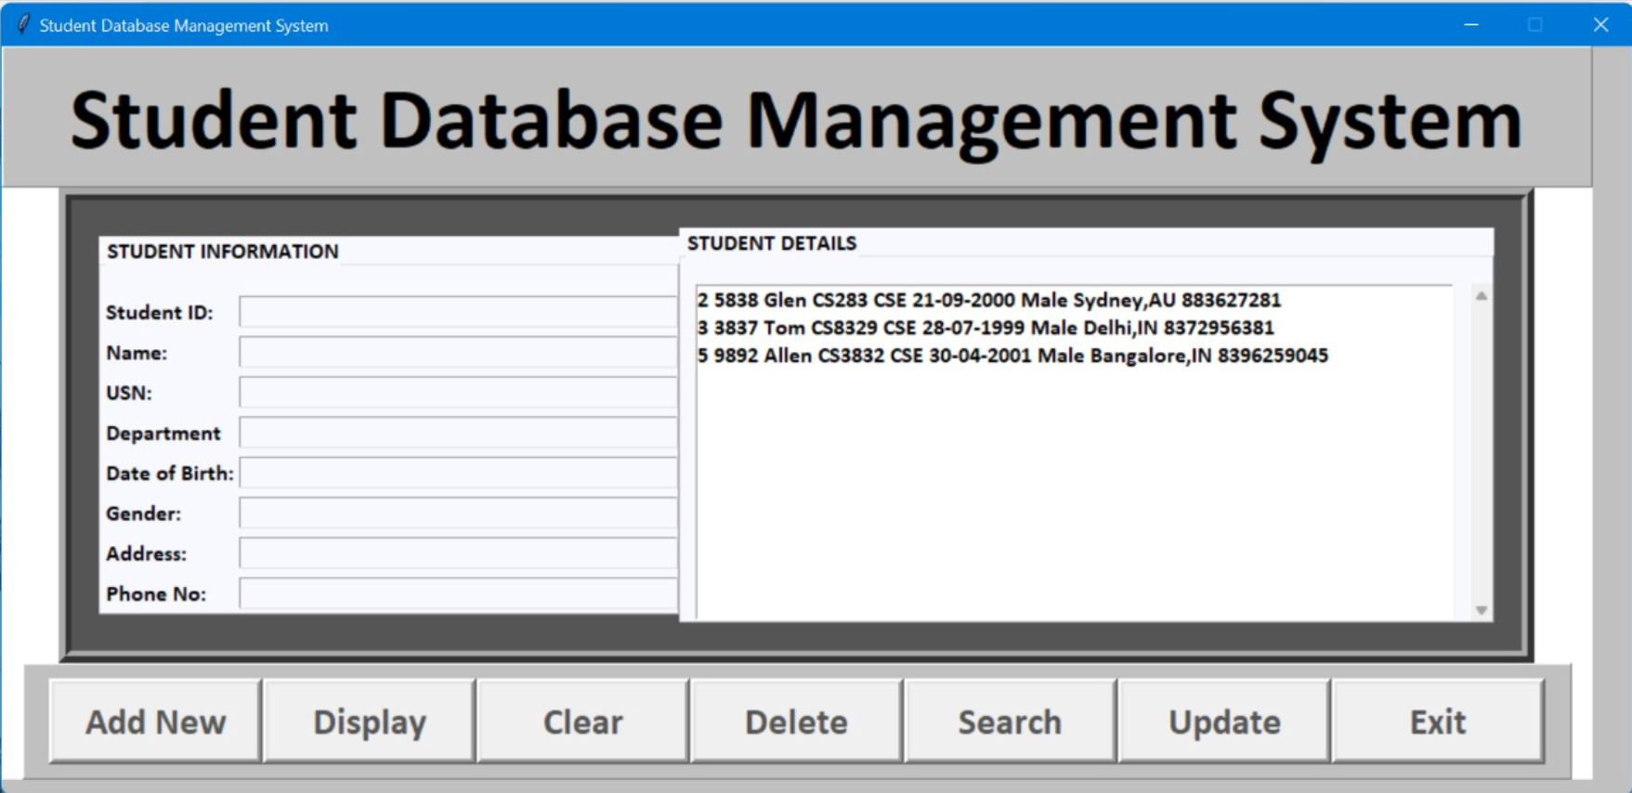Focus the Address input field
Image resolution: width=1632 pixels, height=793 pixels.
(x=459, y=553)
